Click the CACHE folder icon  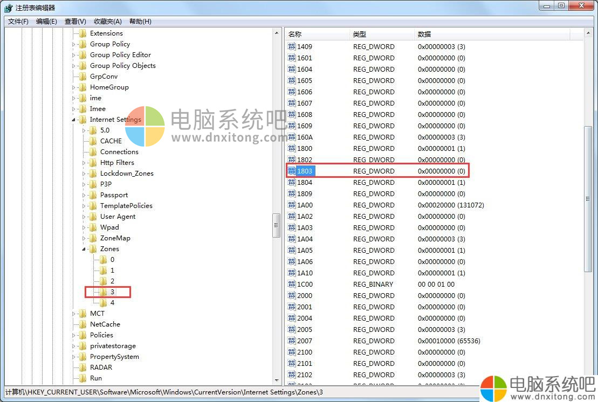coord(93,141)
